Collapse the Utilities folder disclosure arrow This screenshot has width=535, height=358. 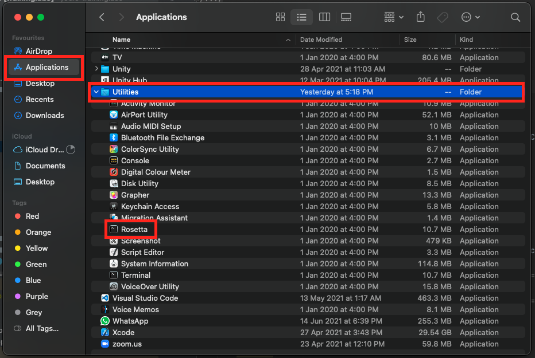96,92
